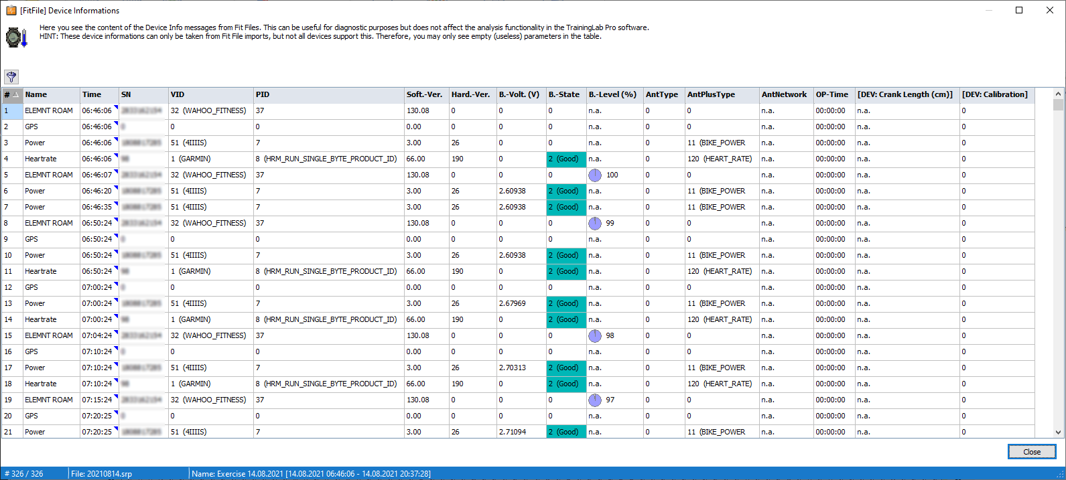Viewport: 1066px width, 480px height.
Task: Select the time cell 07:15:24
Action: click(x=99, y=400)
